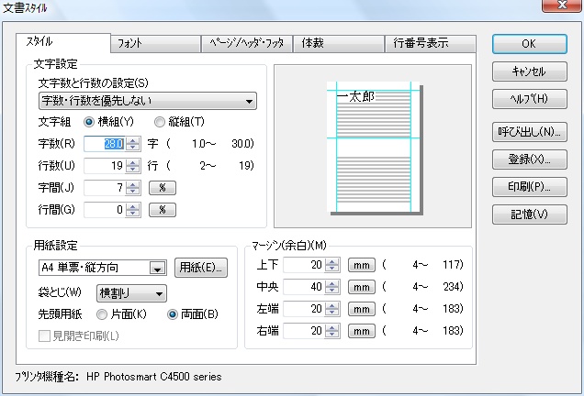Image resolution: width=584 pixels, height=396 pixels.
Task: Decrease 字間(J) with down spinner arrow
Action: coord(132,191)
